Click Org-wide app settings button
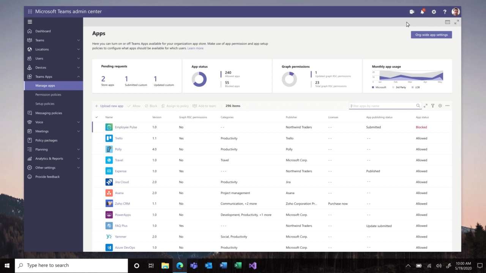The height and width of the screenshot is (273, 486). (x=431, y=35)
